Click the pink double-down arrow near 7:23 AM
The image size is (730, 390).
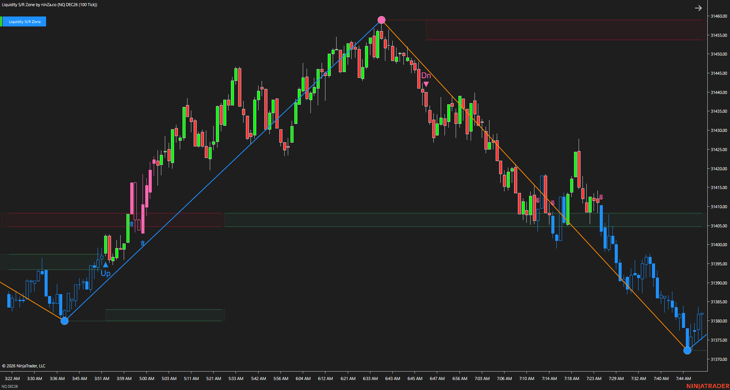[601, 197]
